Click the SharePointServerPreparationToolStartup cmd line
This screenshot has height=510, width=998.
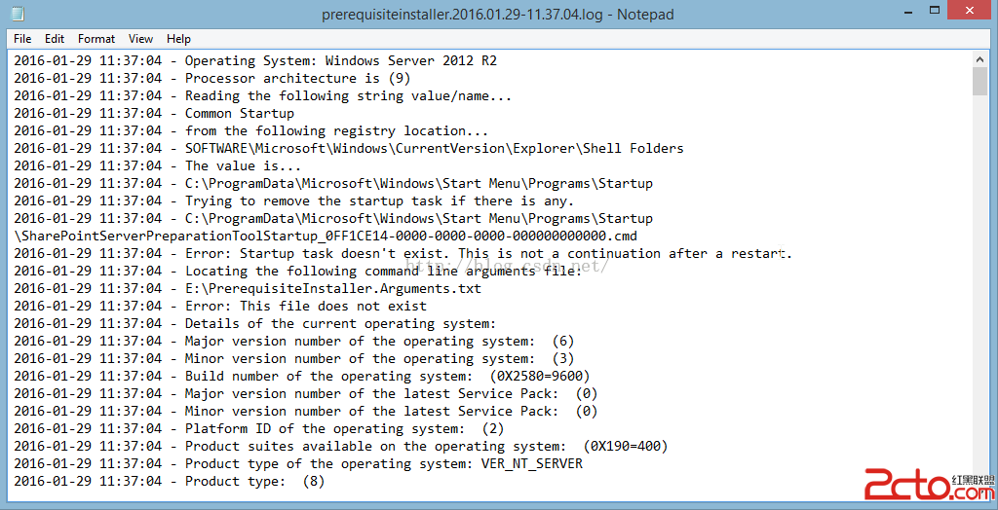[x=326, y=236]
